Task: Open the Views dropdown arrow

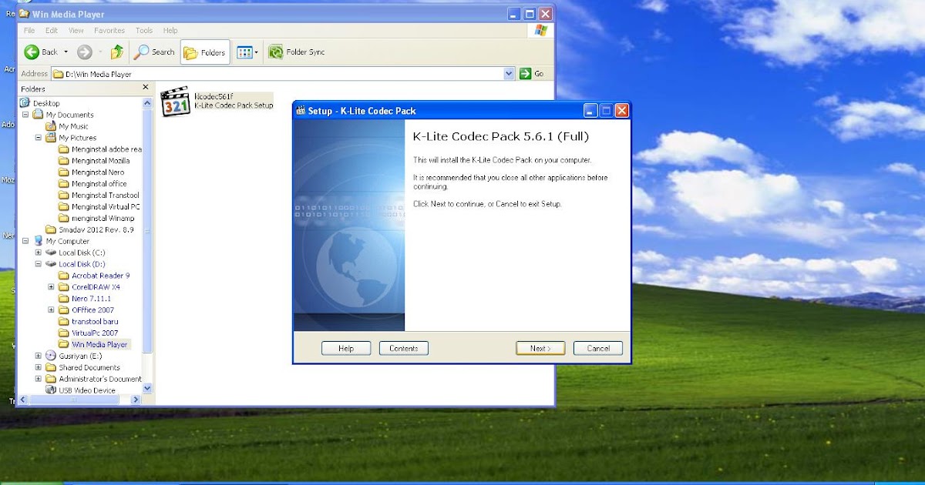Action: tap(257, 52)
